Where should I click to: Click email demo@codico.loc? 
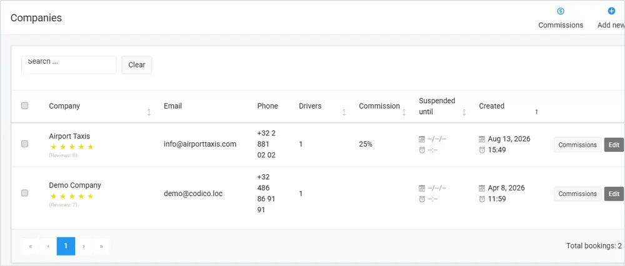tap(193, 194)
